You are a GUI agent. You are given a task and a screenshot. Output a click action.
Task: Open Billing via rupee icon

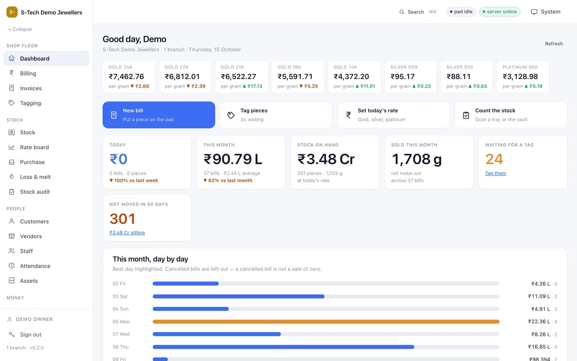[x=12, y=73]
